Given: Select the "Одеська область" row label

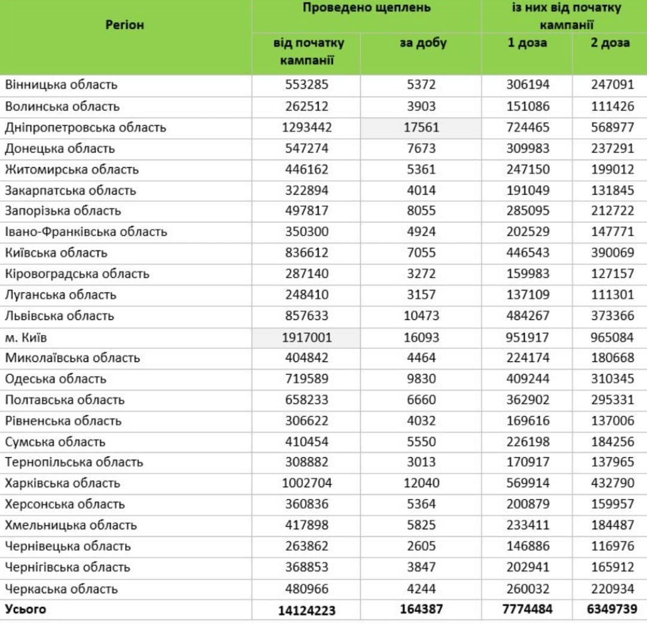Looking at the screenshot, I should 56,379.
